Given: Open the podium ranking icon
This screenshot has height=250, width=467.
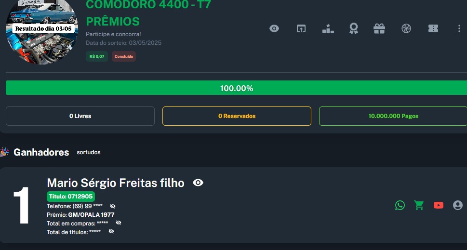Looking at the screenshot, I should tap(328, 28).
